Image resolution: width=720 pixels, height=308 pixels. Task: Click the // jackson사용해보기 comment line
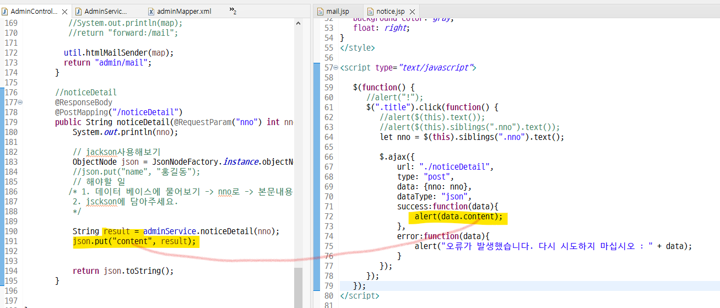(x=117, y=152)
